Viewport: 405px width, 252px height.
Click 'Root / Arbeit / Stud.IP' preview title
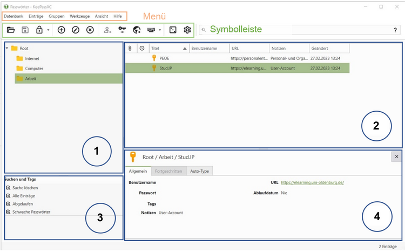(x=168, y=157)
